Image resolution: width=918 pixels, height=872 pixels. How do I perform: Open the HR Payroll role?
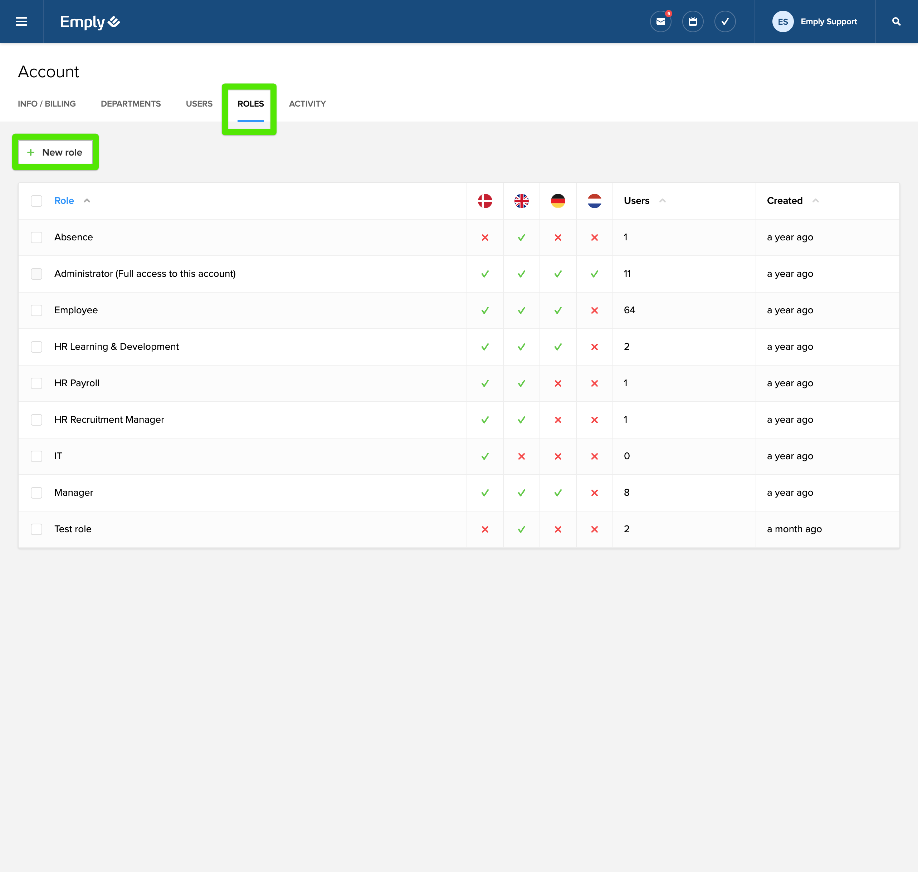click(77, 383)
